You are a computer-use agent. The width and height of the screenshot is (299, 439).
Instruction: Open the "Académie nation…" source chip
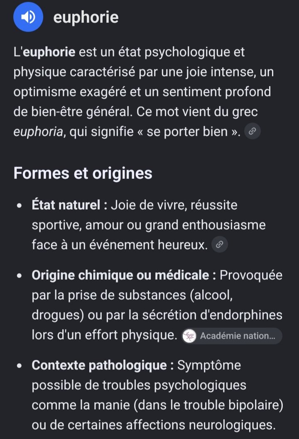pyautogui.click(x=232, y=336)
